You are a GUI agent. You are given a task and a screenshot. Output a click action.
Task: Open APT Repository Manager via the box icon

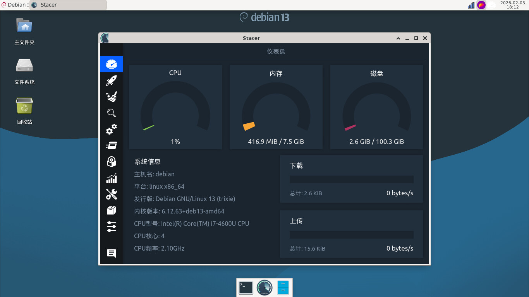112,210
